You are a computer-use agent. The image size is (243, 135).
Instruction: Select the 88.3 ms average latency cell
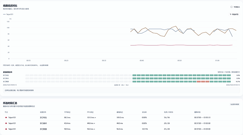coord(67,117)
